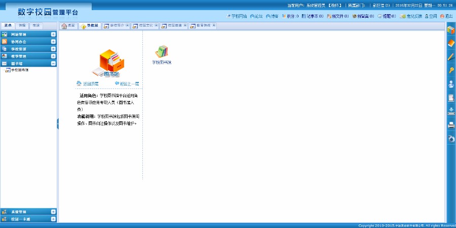The image size is (456, 228).
Task: Click the notepad icon in right sidebar
Action: pyautogui.click(x=451, y=98)
